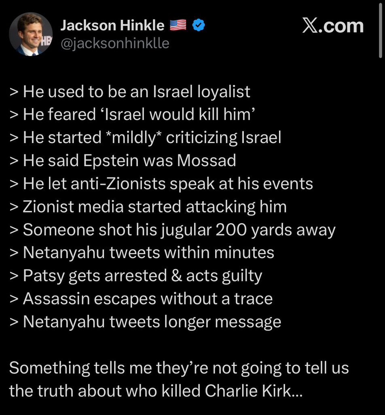The width and height of the screenshot is (385, 415).
Task: Click 'Netanyahu tweets within minutes' line
Action: [142, 253]
